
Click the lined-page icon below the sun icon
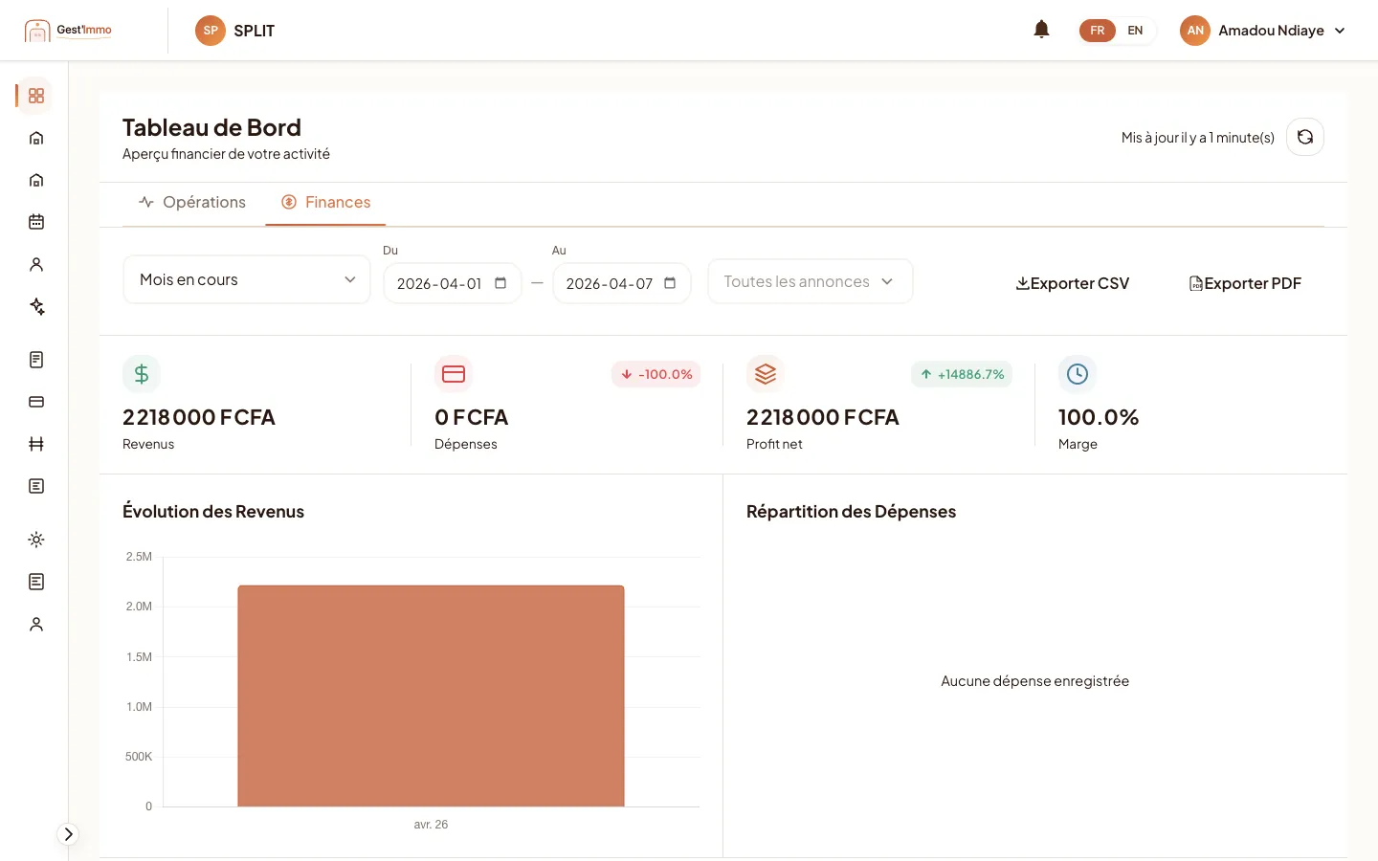[36, 582]
